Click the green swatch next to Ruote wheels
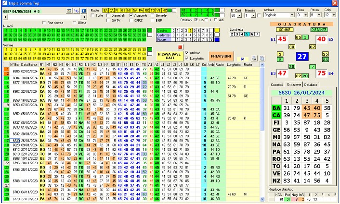 (170, 11)
